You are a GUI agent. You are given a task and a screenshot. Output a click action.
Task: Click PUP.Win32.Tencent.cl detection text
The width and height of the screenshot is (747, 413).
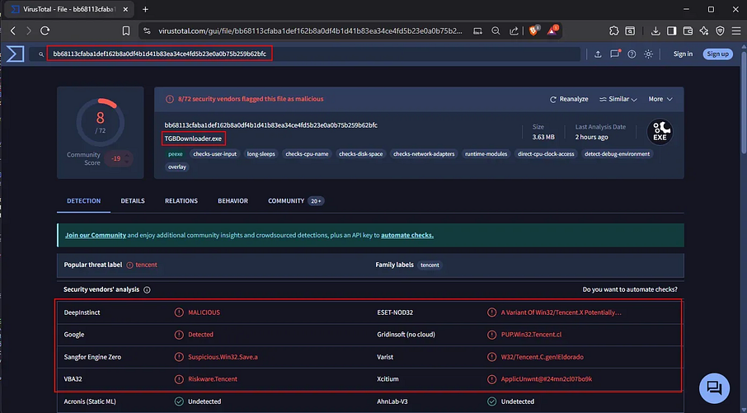531,335
